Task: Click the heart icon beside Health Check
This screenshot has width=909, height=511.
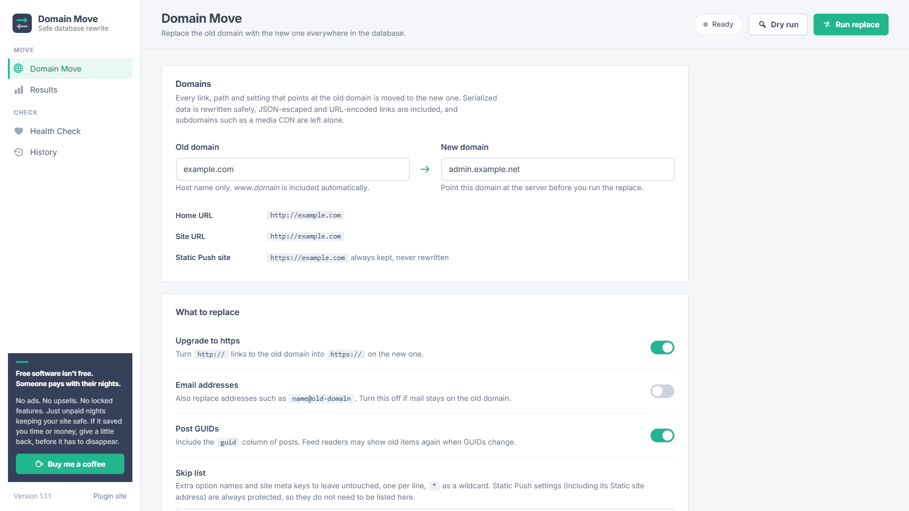Action: tap(19, 131)
